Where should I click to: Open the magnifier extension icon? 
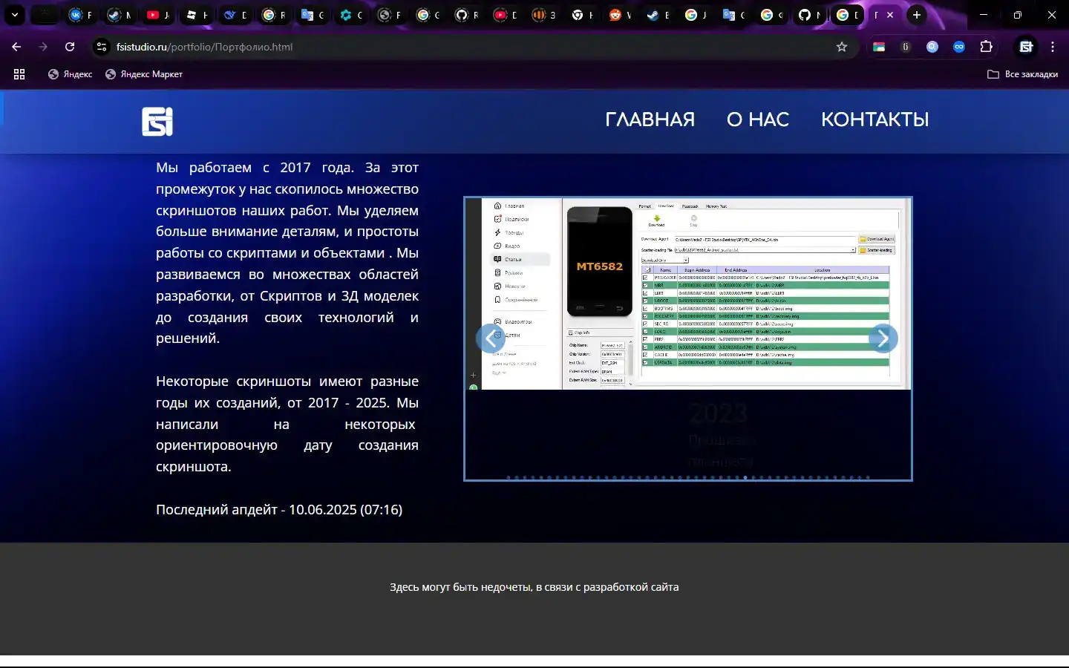(x=932, y=47)
